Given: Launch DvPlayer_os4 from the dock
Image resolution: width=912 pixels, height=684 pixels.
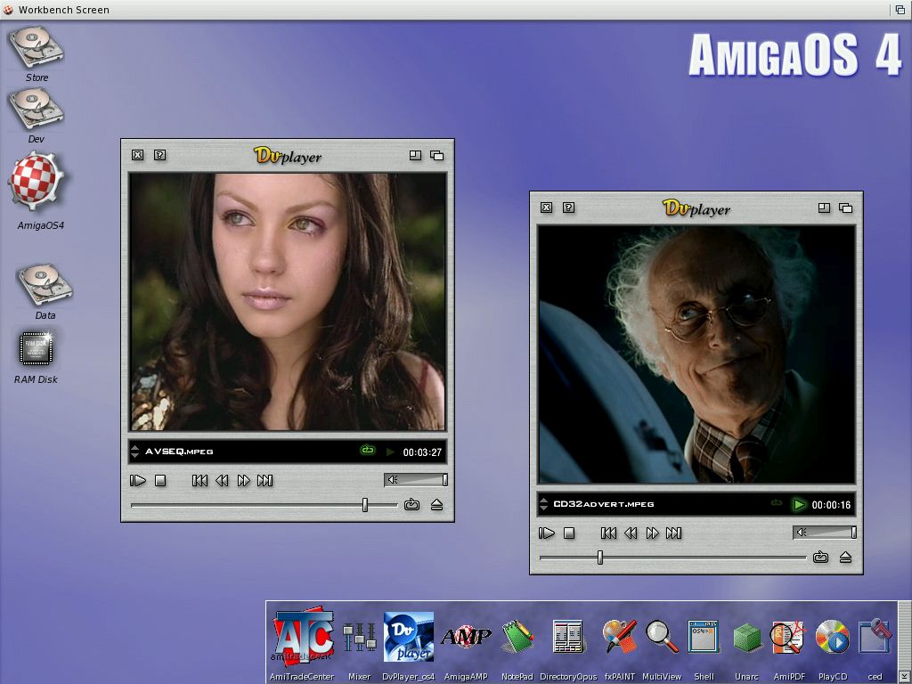Looking at the screenshot, I should [408, 636].
